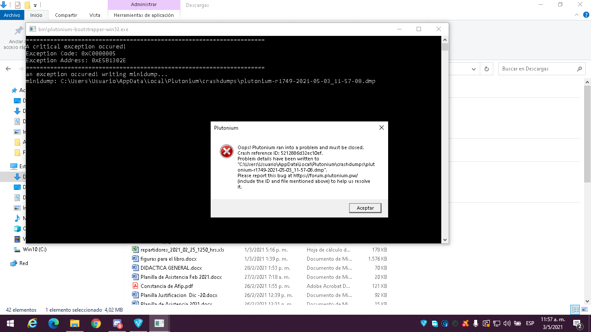Launch Internet Explorer from taskbar
This screenshot has width=591, height=332.
(x=32, y=323)
